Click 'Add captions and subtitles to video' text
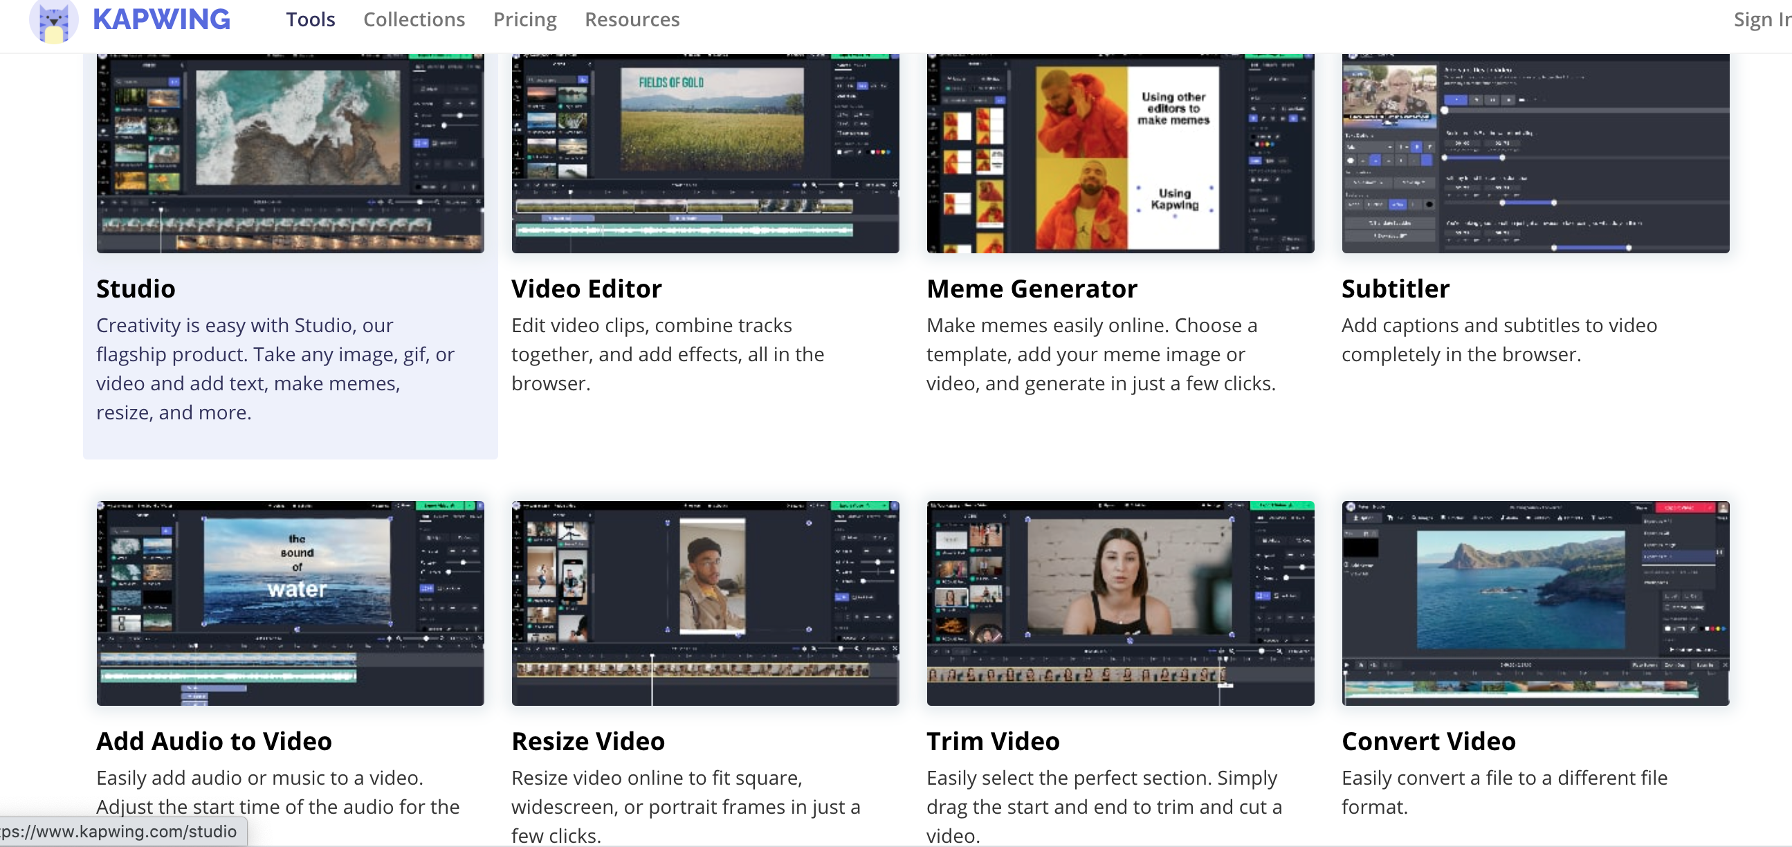 click(1499, 340)
